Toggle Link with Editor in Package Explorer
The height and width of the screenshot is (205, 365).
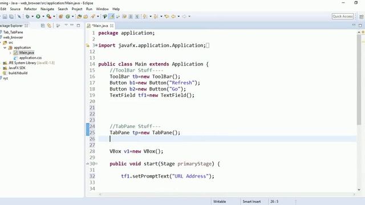(49, 26)
